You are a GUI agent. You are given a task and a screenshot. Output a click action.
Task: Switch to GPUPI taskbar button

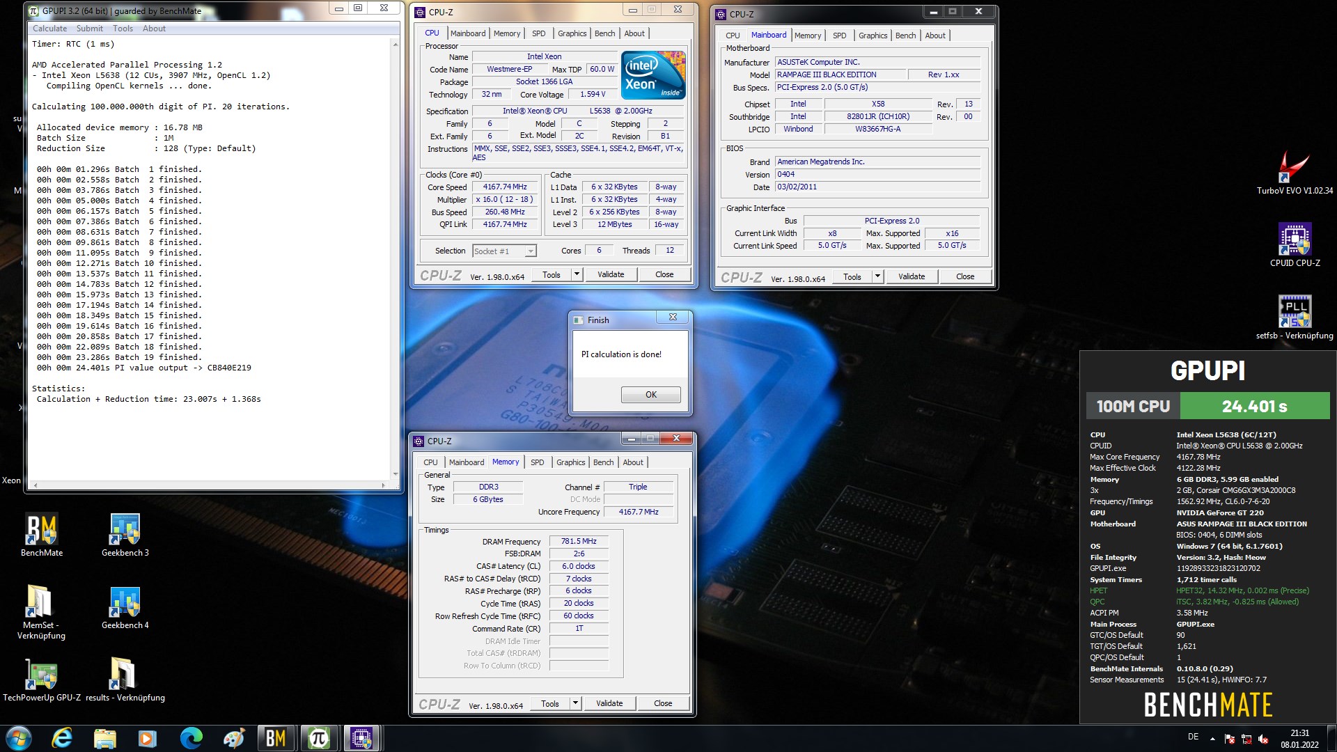click(x=320, y=738)
